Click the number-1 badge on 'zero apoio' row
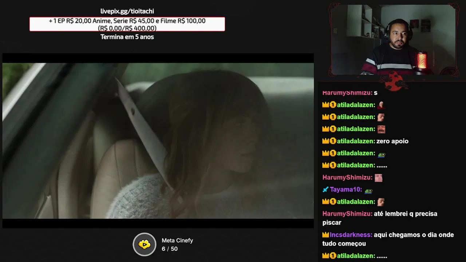This screenshot has width=466, height=262. (x=333, y=141)
